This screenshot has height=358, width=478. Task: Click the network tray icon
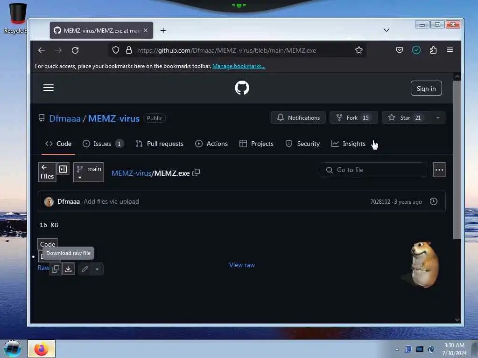coord(420,349)
